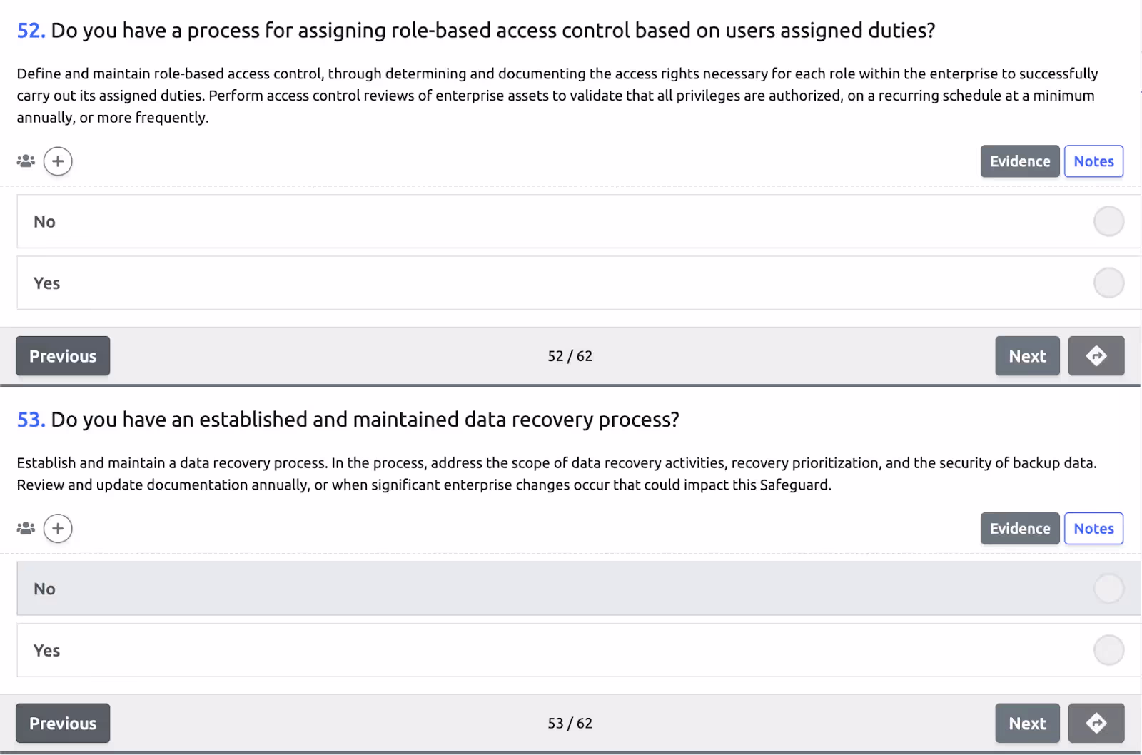
Task: Click the 52 / 62 progress indicator
Action: click(x=570, y=356)
